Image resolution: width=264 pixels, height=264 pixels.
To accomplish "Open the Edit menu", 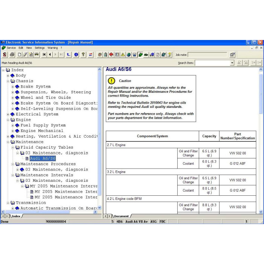I will click(21, 48).
